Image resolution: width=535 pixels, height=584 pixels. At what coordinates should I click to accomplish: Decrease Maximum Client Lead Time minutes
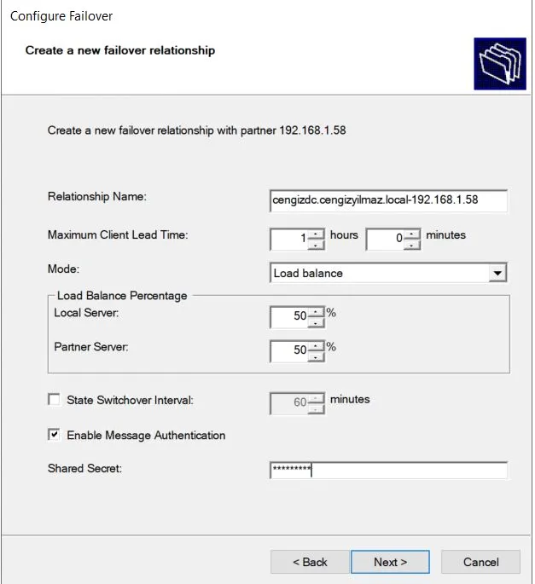412,245
